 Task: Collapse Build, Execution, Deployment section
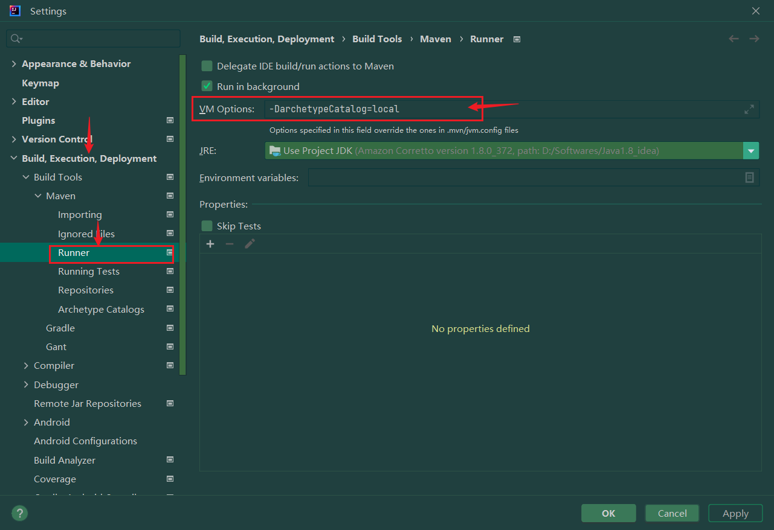14,159
